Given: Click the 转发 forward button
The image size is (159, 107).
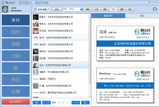Looking at the screenshot, I should [130, 9].
